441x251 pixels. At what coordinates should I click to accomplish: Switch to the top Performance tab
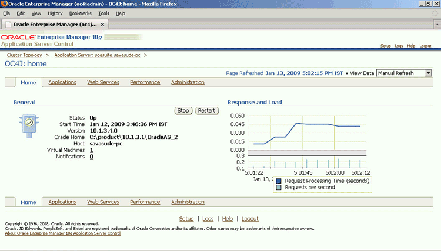click(x=145, y=82)
